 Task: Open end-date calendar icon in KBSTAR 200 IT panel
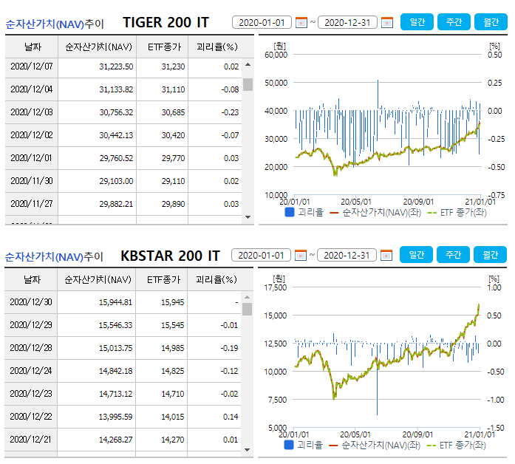point(386,255)
